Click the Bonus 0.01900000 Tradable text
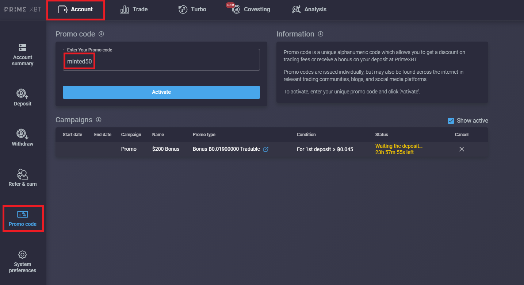 (226, 149)
